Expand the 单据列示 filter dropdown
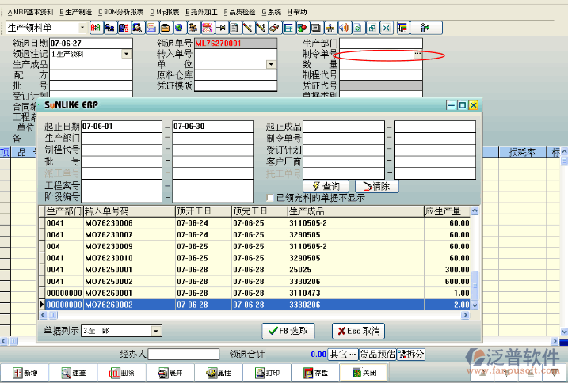This screenshot has height=383, width=568. [155, 331]
